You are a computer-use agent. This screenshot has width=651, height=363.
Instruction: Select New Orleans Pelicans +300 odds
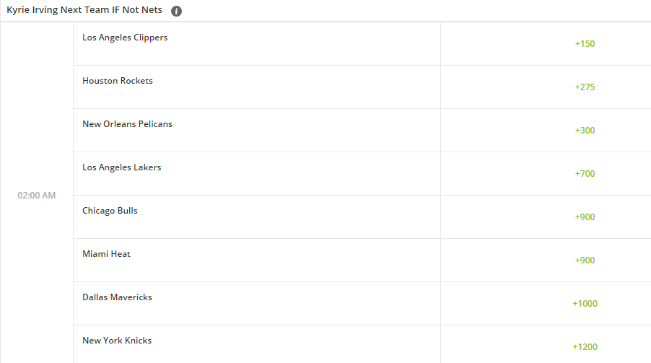coord(585,131)
